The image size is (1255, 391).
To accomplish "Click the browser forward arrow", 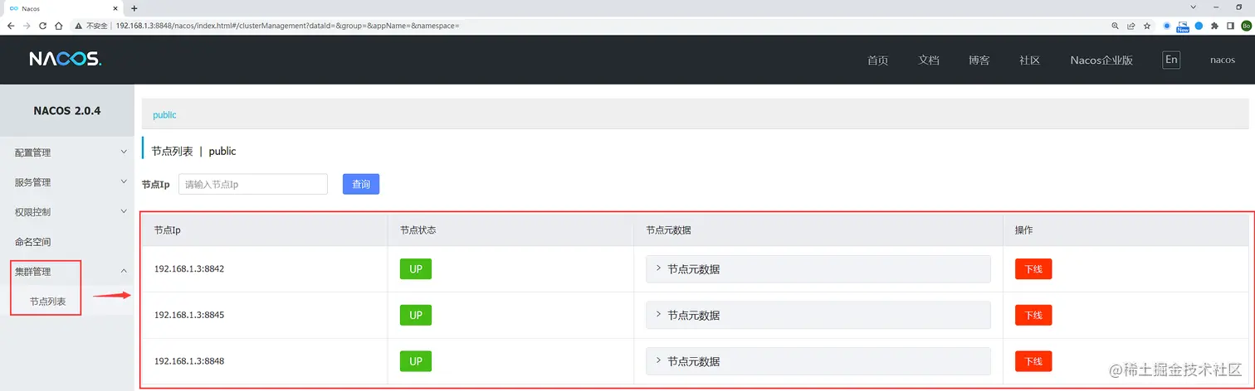I will pos(27,26).
